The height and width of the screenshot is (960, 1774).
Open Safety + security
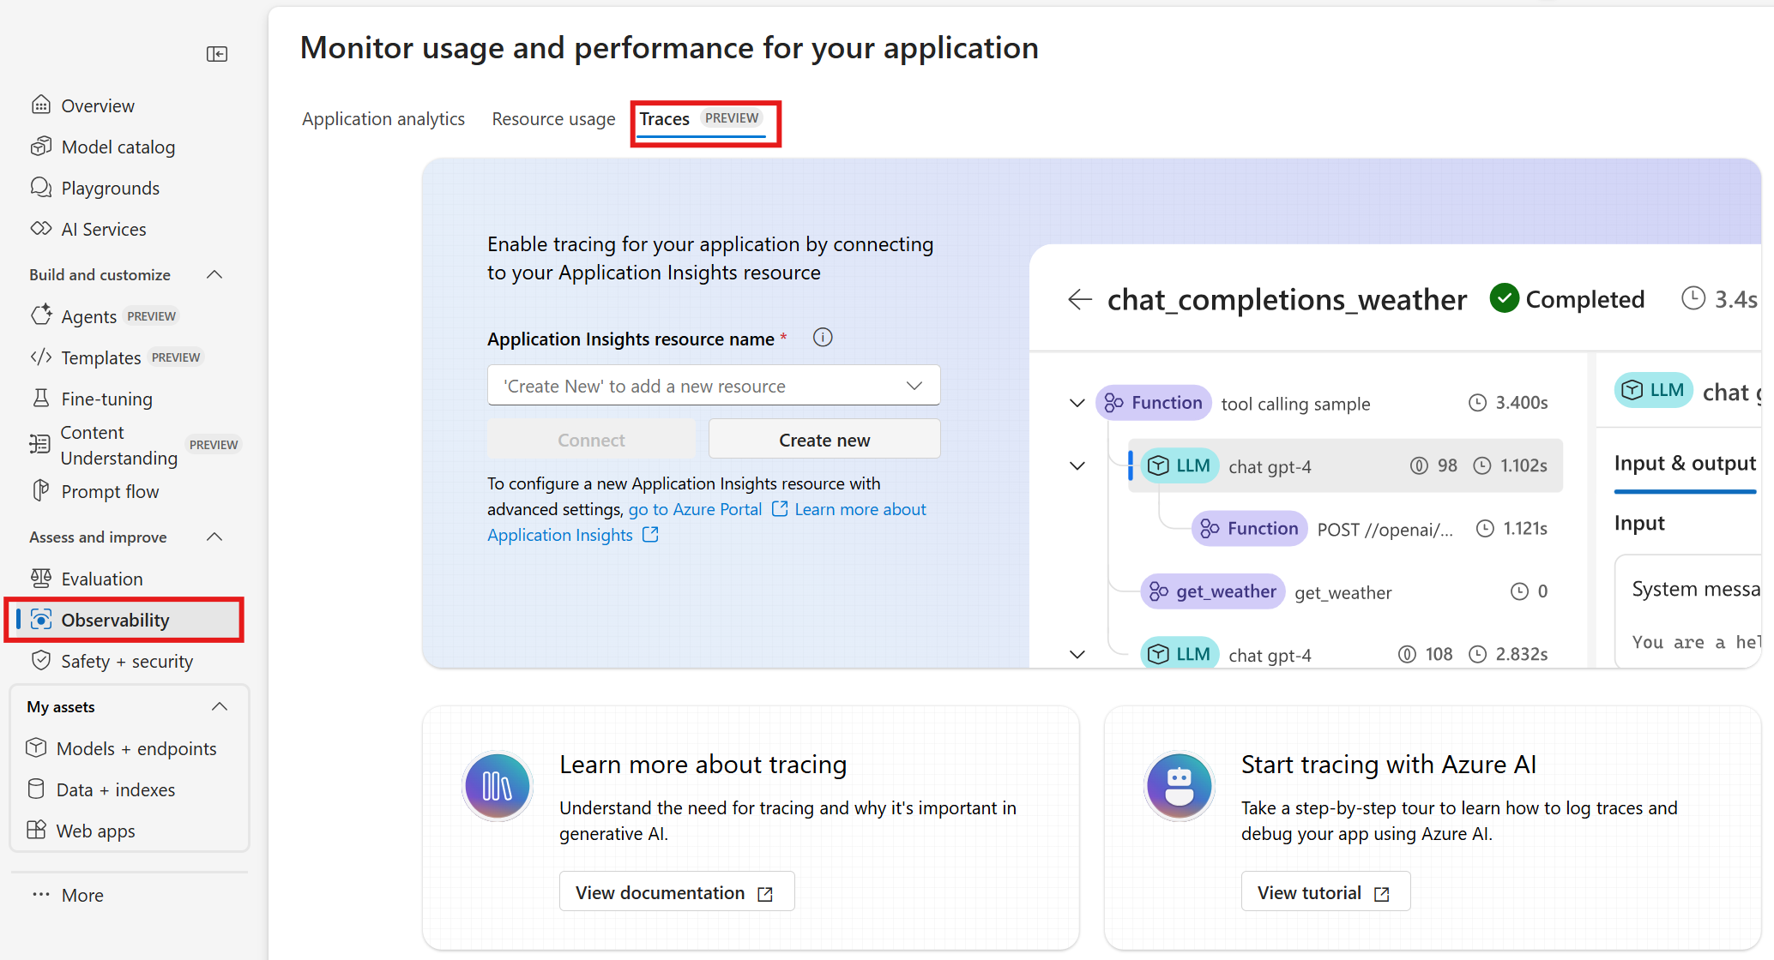click(x=112, y=661)
